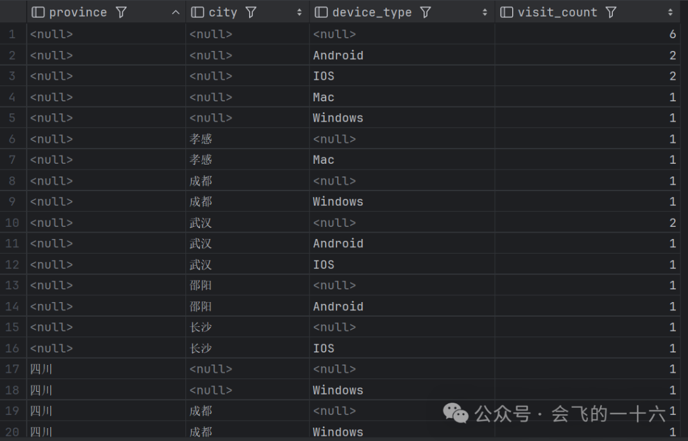Toggle sort arrows on device_type column
The image size is (688, 441).
pyautogui.click(x=485, y=12)
